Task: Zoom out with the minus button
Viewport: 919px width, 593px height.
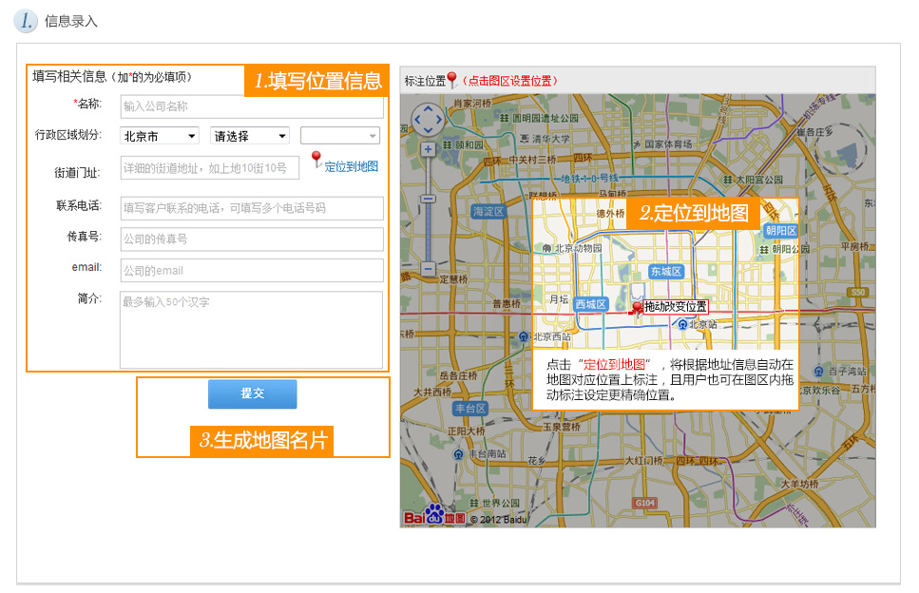Action: pos(429,269)
